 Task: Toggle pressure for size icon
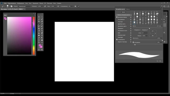click(x=79, y=6)
